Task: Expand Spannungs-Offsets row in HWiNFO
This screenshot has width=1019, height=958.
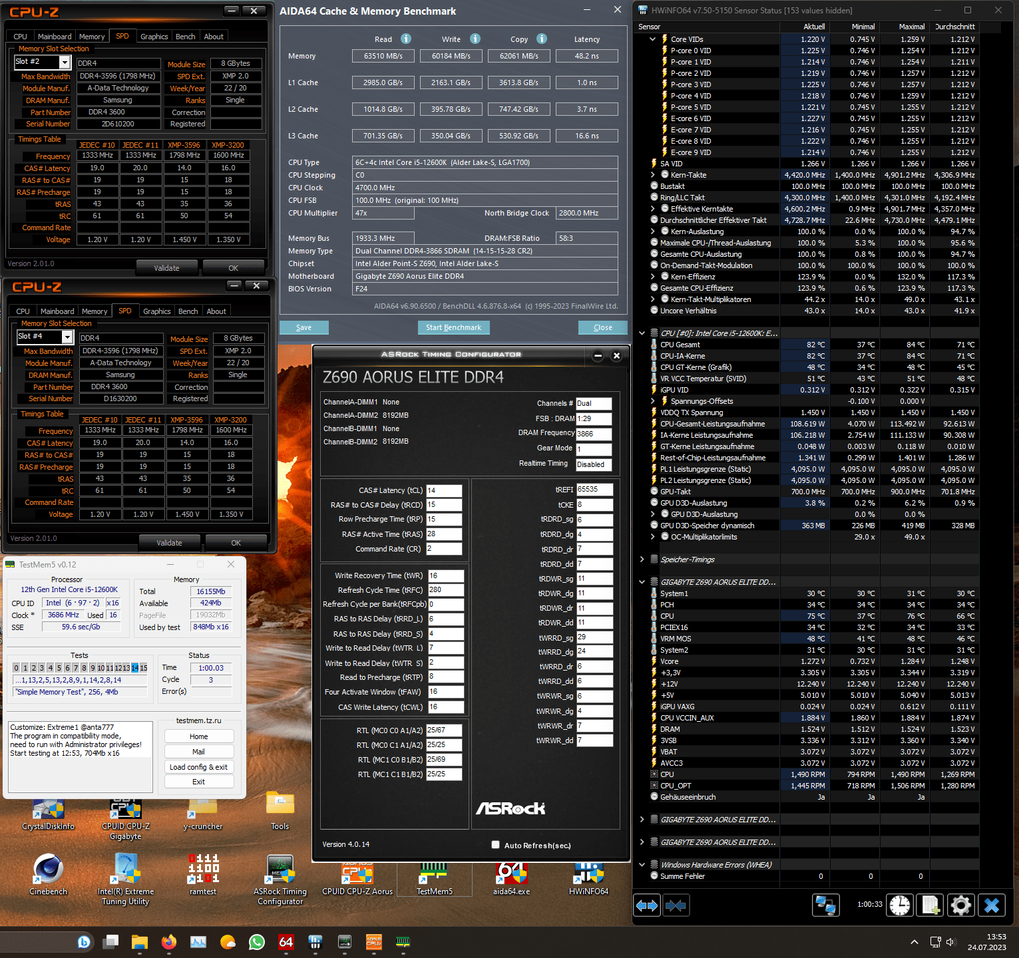Action: (653, 401)
